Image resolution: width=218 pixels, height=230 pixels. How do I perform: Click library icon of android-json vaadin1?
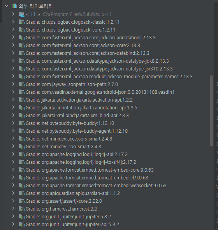21,92
